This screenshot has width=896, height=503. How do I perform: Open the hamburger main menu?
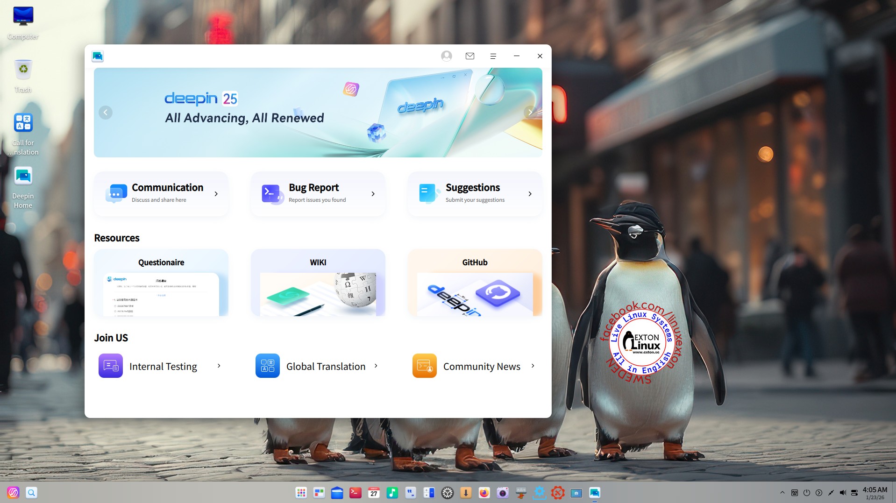pos(493,56)
